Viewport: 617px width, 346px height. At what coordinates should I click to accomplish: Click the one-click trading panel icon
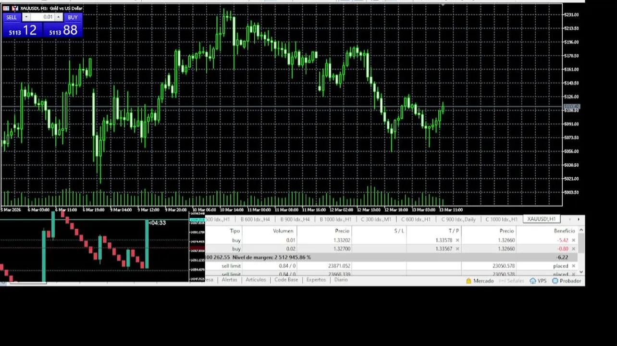pyautogui.click(x=6, y=8)
